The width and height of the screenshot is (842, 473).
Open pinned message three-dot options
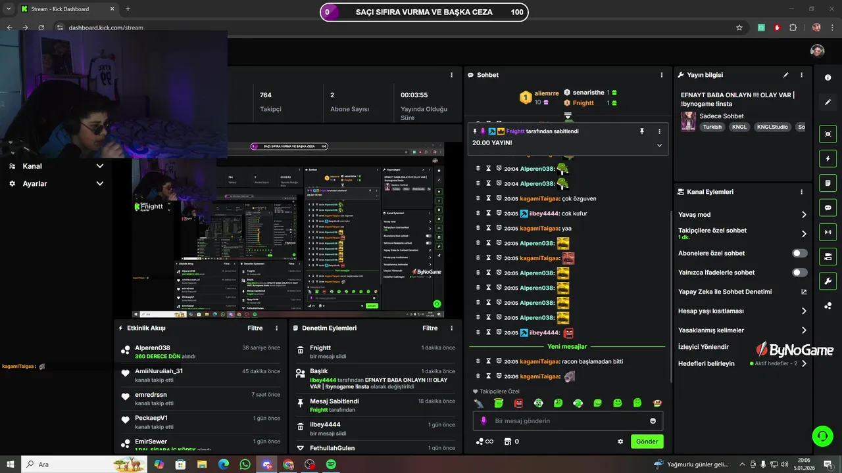click(659, 131)
